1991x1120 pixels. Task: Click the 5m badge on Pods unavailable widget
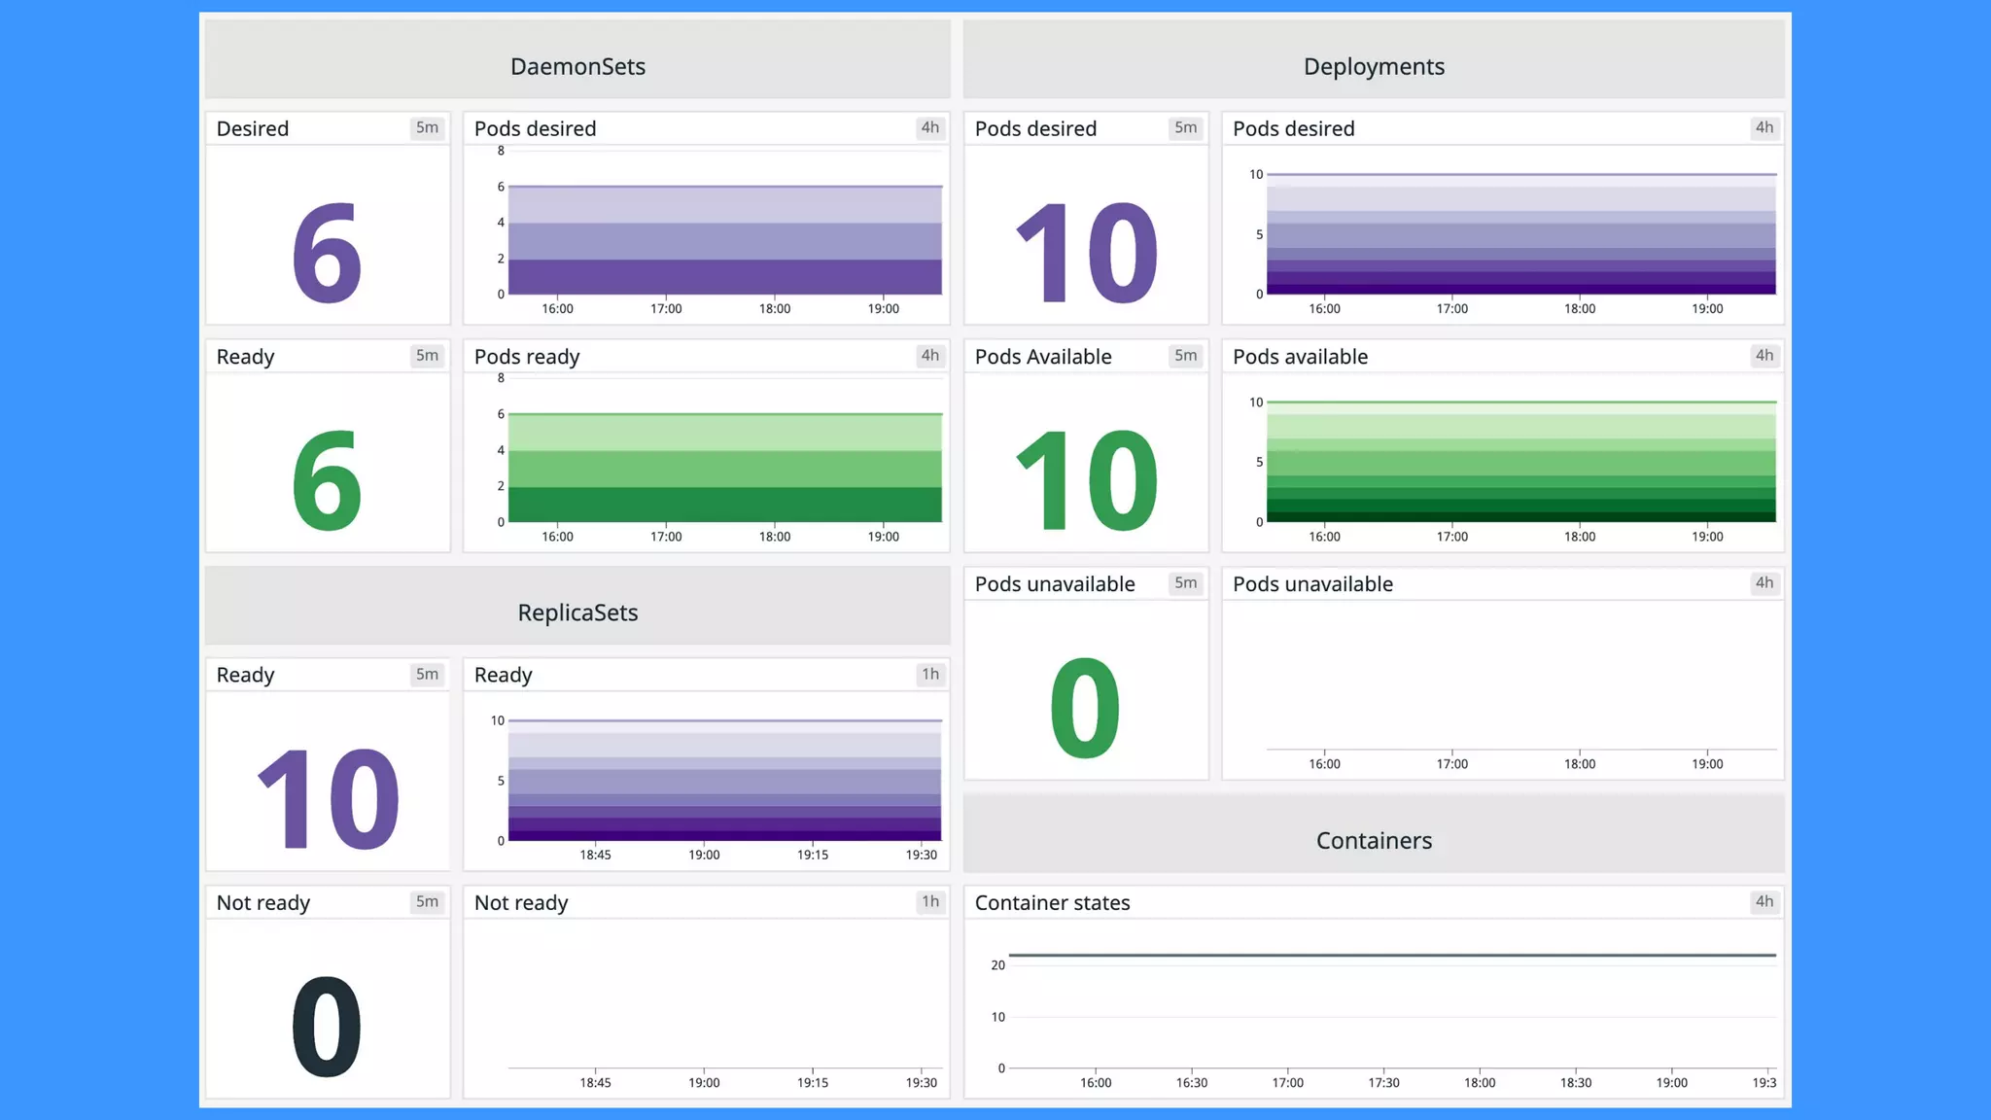point(1185,582)
